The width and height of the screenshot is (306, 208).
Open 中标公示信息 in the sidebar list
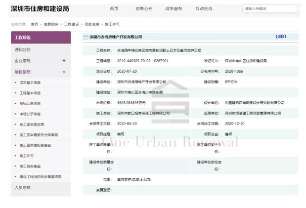30,114
